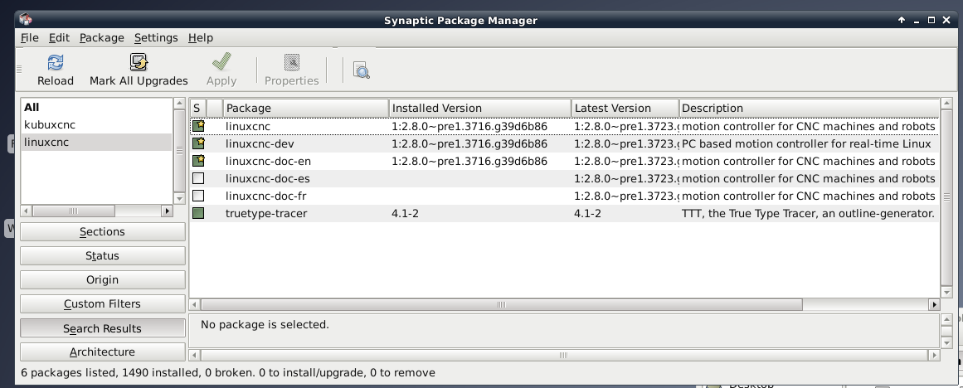Open the Edit menu
The width and height of the screenshot is (963, 388).
(x=59, y=37)
